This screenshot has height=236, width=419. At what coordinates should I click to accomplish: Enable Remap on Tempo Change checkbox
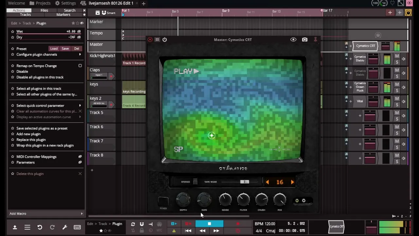pos(80,66)
